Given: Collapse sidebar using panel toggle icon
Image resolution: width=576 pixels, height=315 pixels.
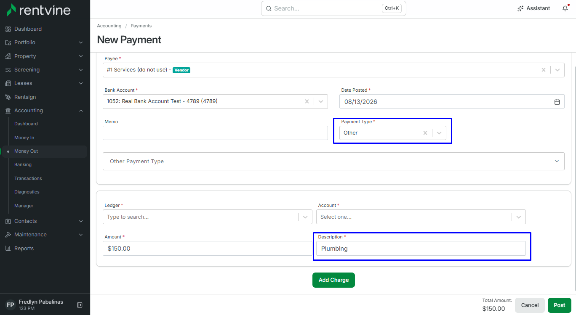Looking at the screenshot, I should coord(80,305).
